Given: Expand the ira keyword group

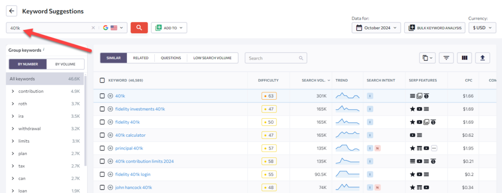Looking at the screenshot, I should pos(13,116).
